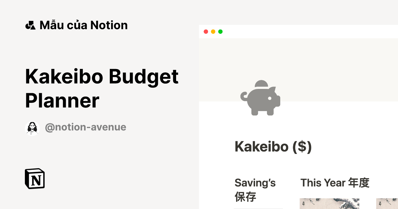
Task: Open the @notion-avenue creator profile
Action: [85, 127]
